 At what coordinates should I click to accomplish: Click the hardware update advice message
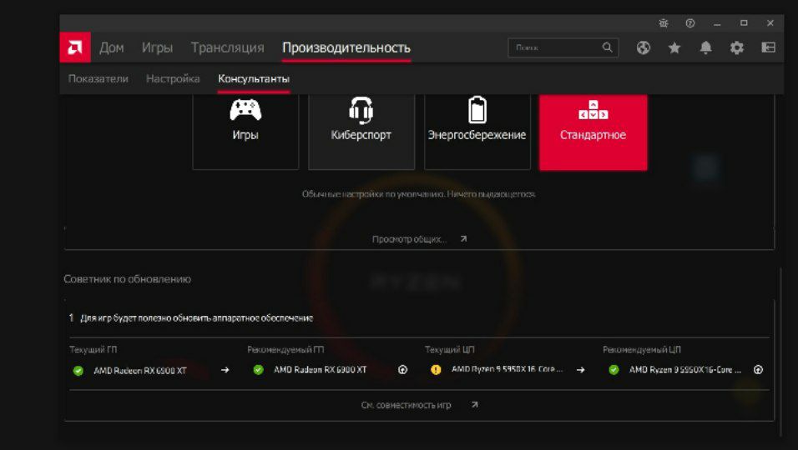coord(196,318)
